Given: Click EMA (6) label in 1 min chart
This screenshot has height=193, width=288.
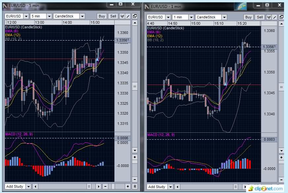Looking at the screenshot, I should (x=154, y=32).
